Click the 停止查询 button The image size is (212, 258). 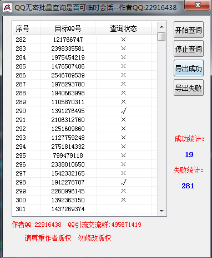click(x=189, y=49)
